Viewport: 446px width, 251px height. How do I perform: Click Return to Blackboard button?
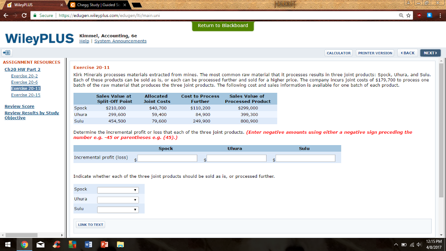click(x=223, y=26)
